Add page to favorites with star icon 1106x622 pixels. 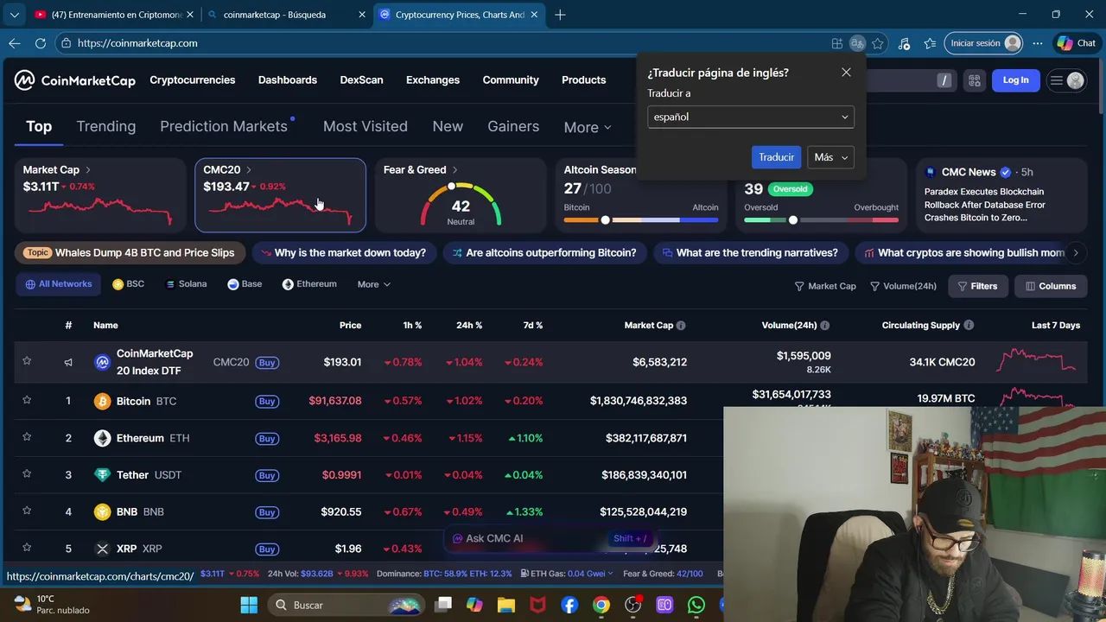click(x=878, y=43)
